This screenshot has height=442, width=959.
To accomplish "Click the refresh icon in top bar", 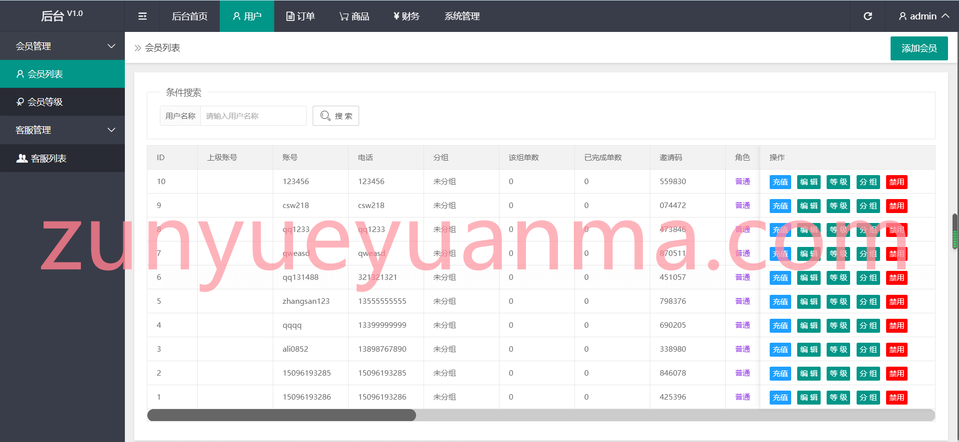I will pos(868,16).
